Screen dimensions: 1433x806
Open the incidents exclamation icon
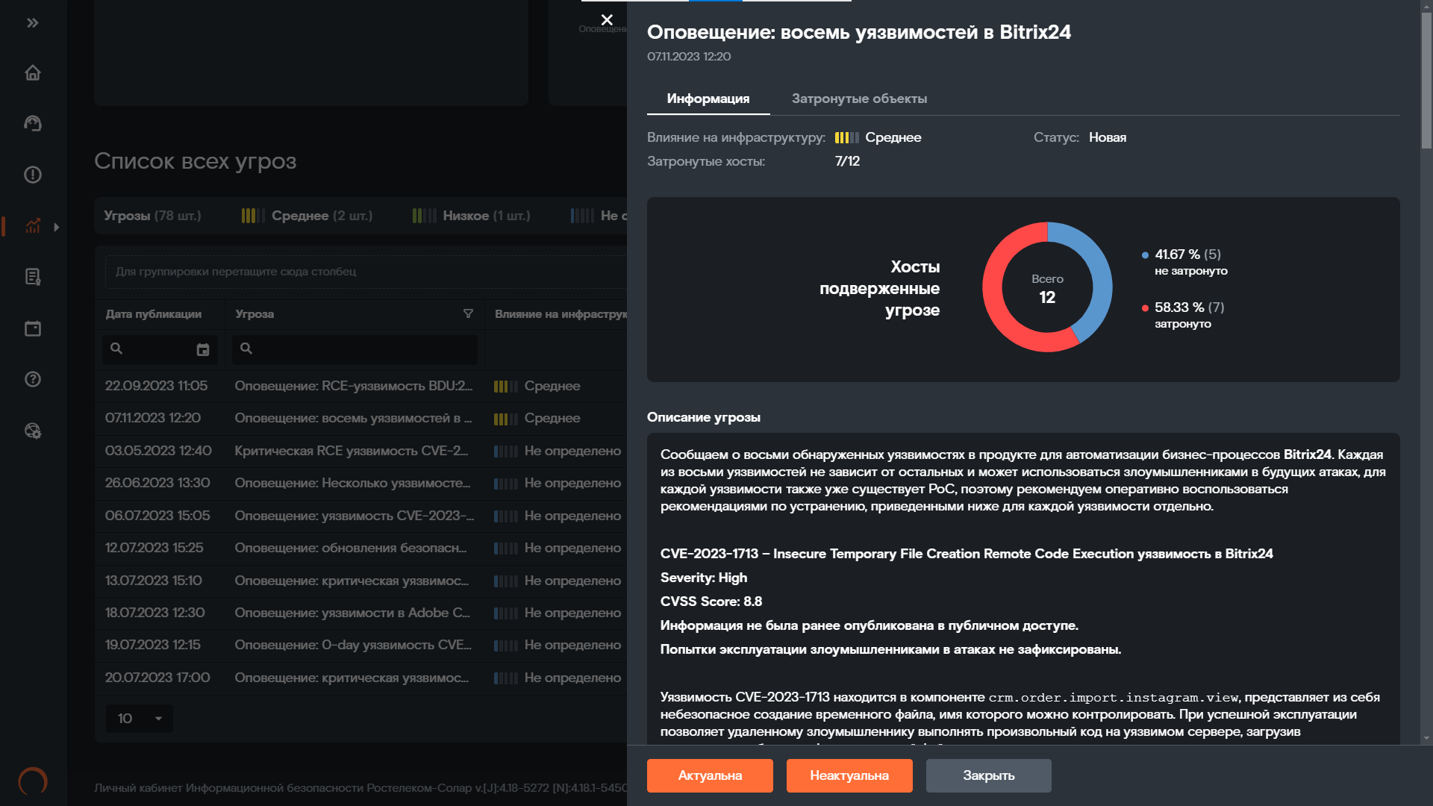pos(33,175)
